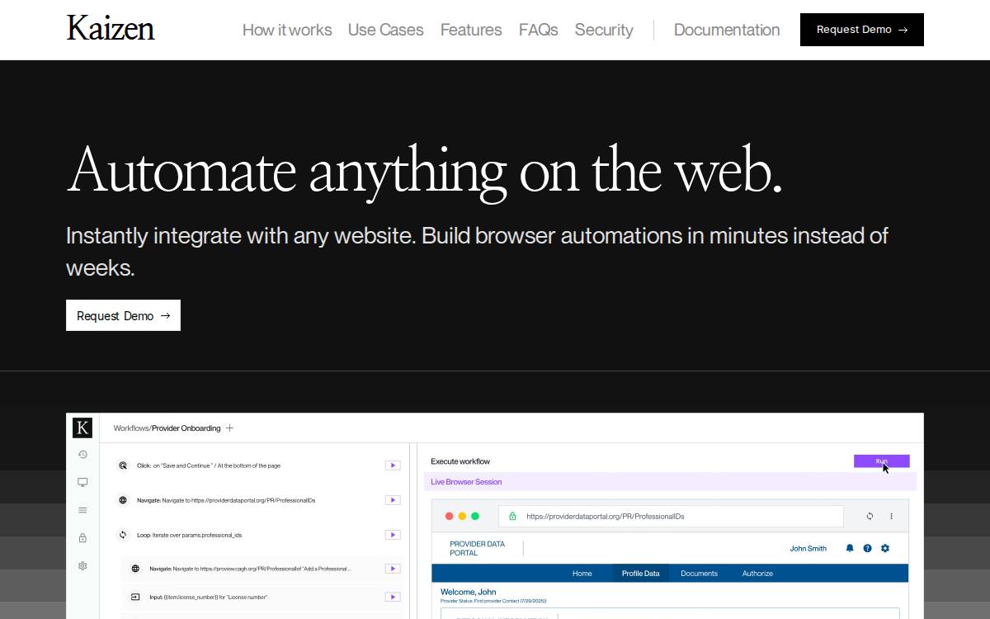Click the yellow window dot in browser session
This screenshot has height=619, width=990.
462,516
